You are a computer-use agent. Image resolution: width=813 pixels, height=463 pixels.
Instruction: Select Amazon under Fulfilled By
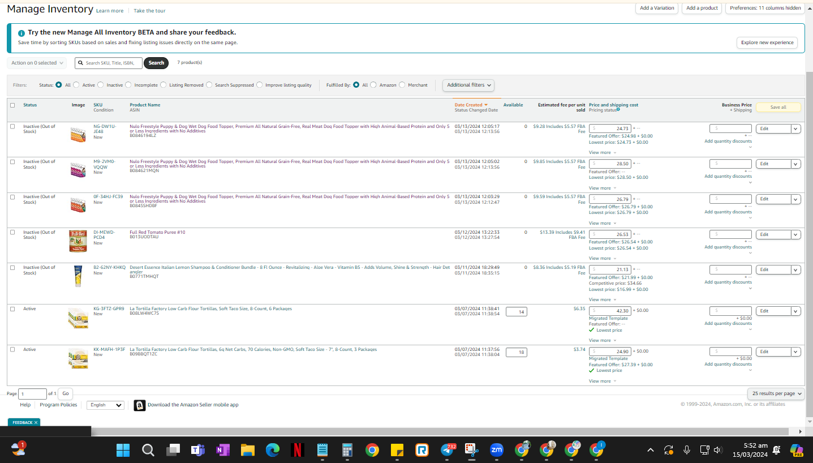[373, 85]
